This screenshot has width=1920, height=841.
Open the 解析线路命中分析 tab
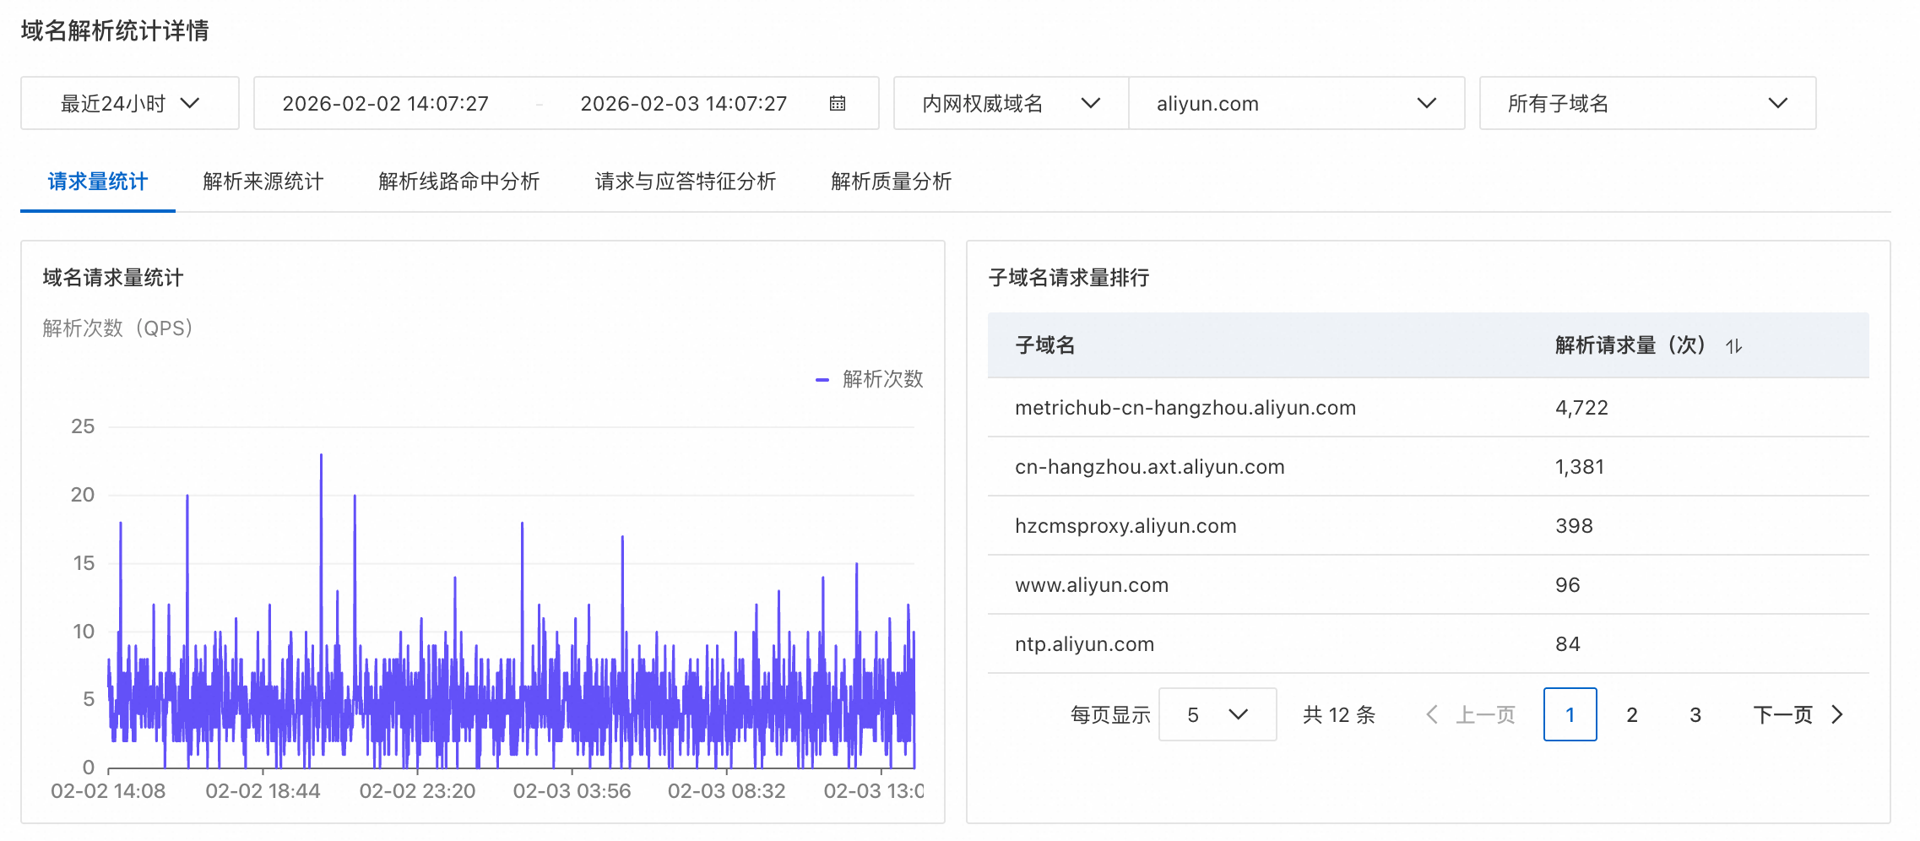459,182
